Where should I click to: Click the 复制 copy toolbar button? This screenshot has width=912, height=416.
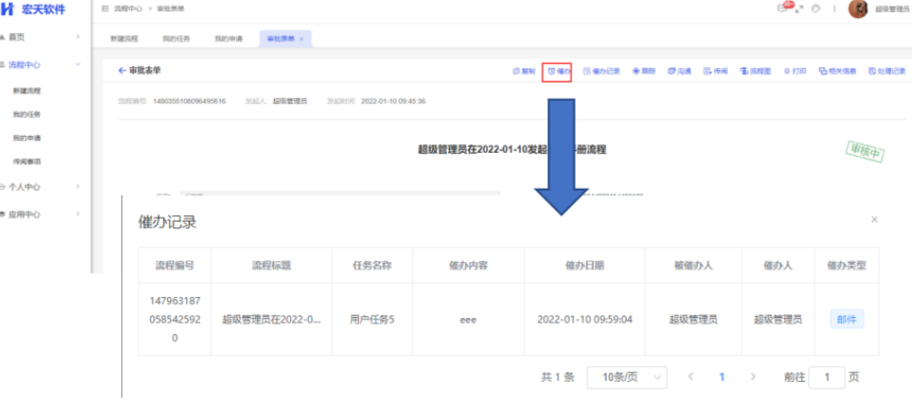click(x=524, y=72)
